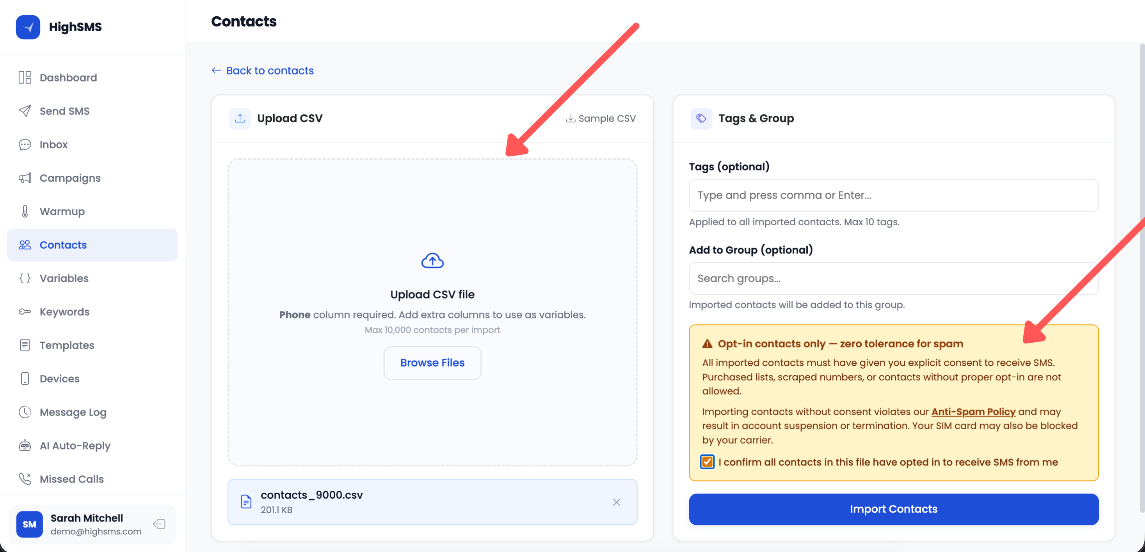
Task: Click the logout icon beside Sarah Mitchell
Action: click(x=159, y=524)
